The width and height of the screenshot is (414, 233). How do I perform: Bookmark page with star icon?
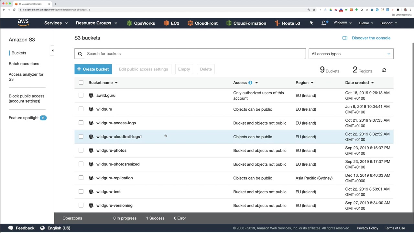314,10
